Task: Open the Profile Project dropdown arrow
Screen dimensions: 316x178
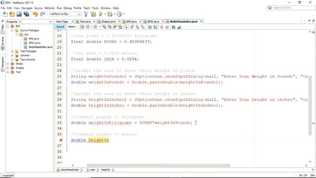Action: tap(124, 14)
